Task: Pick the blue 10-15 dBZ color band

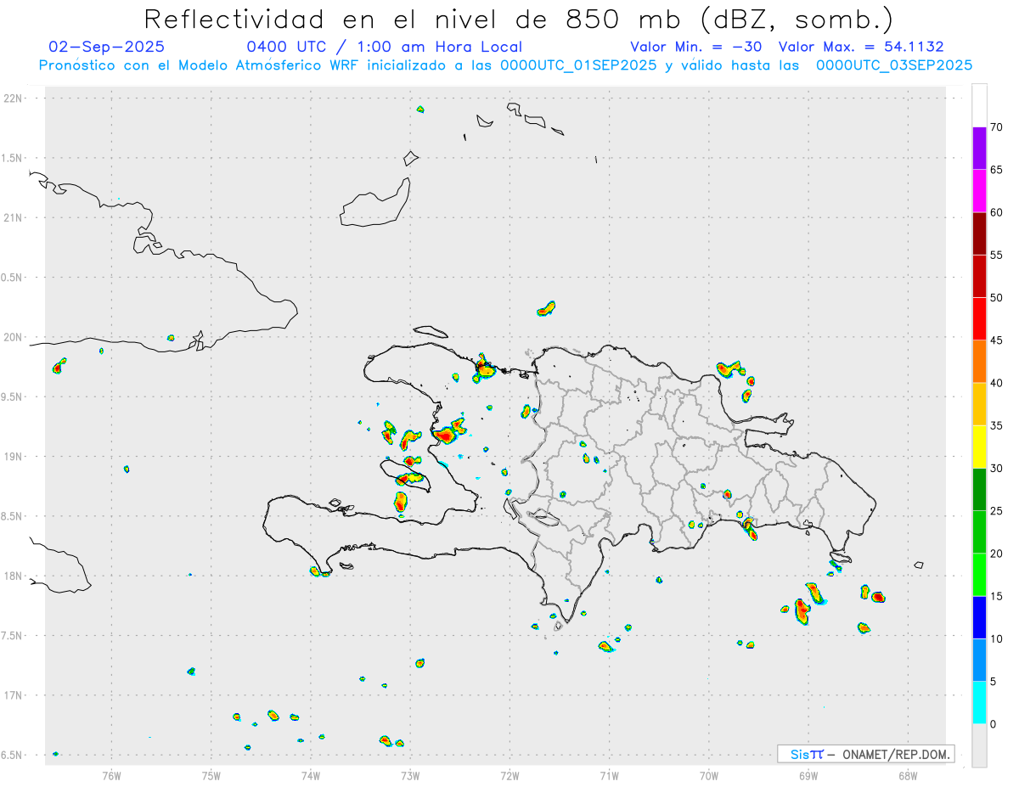Action: 979,617
